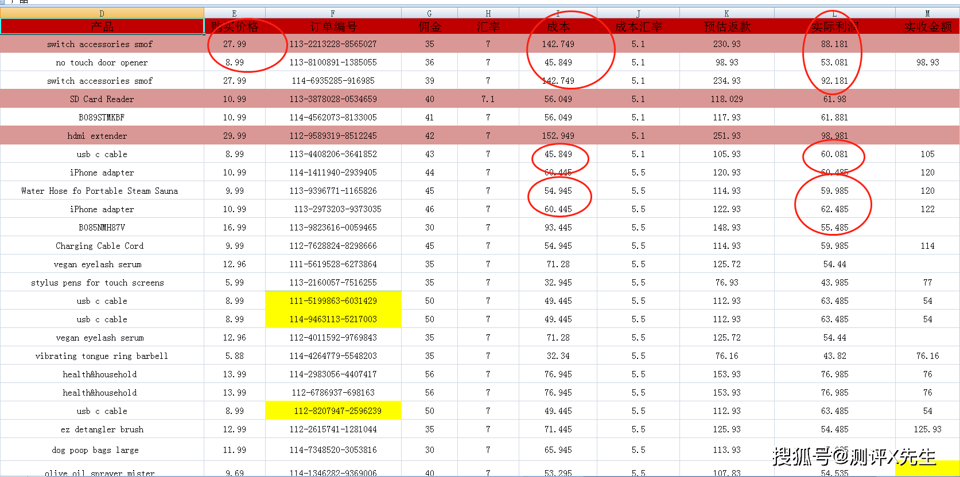Click the hdmi extender product cell

pos(102,135)
